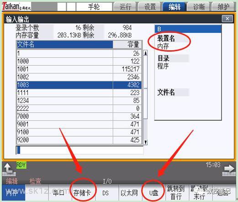
Task: Click the I/O submenu label
Action: 107,181
